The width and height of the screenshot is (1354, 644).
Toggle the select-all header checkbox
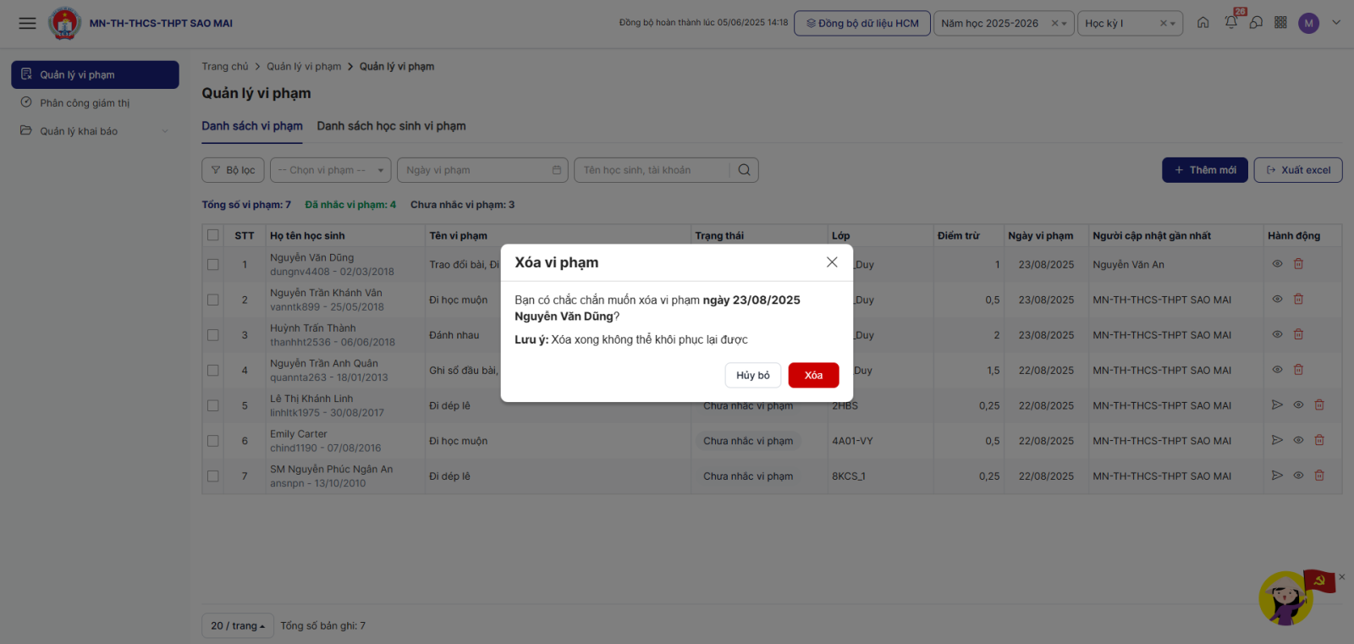(x=213, y=235)
